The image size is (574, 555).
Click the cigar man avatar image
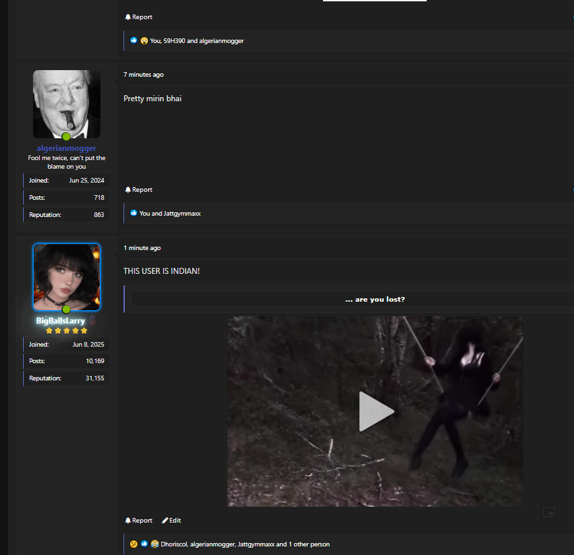tap(66, 103)
